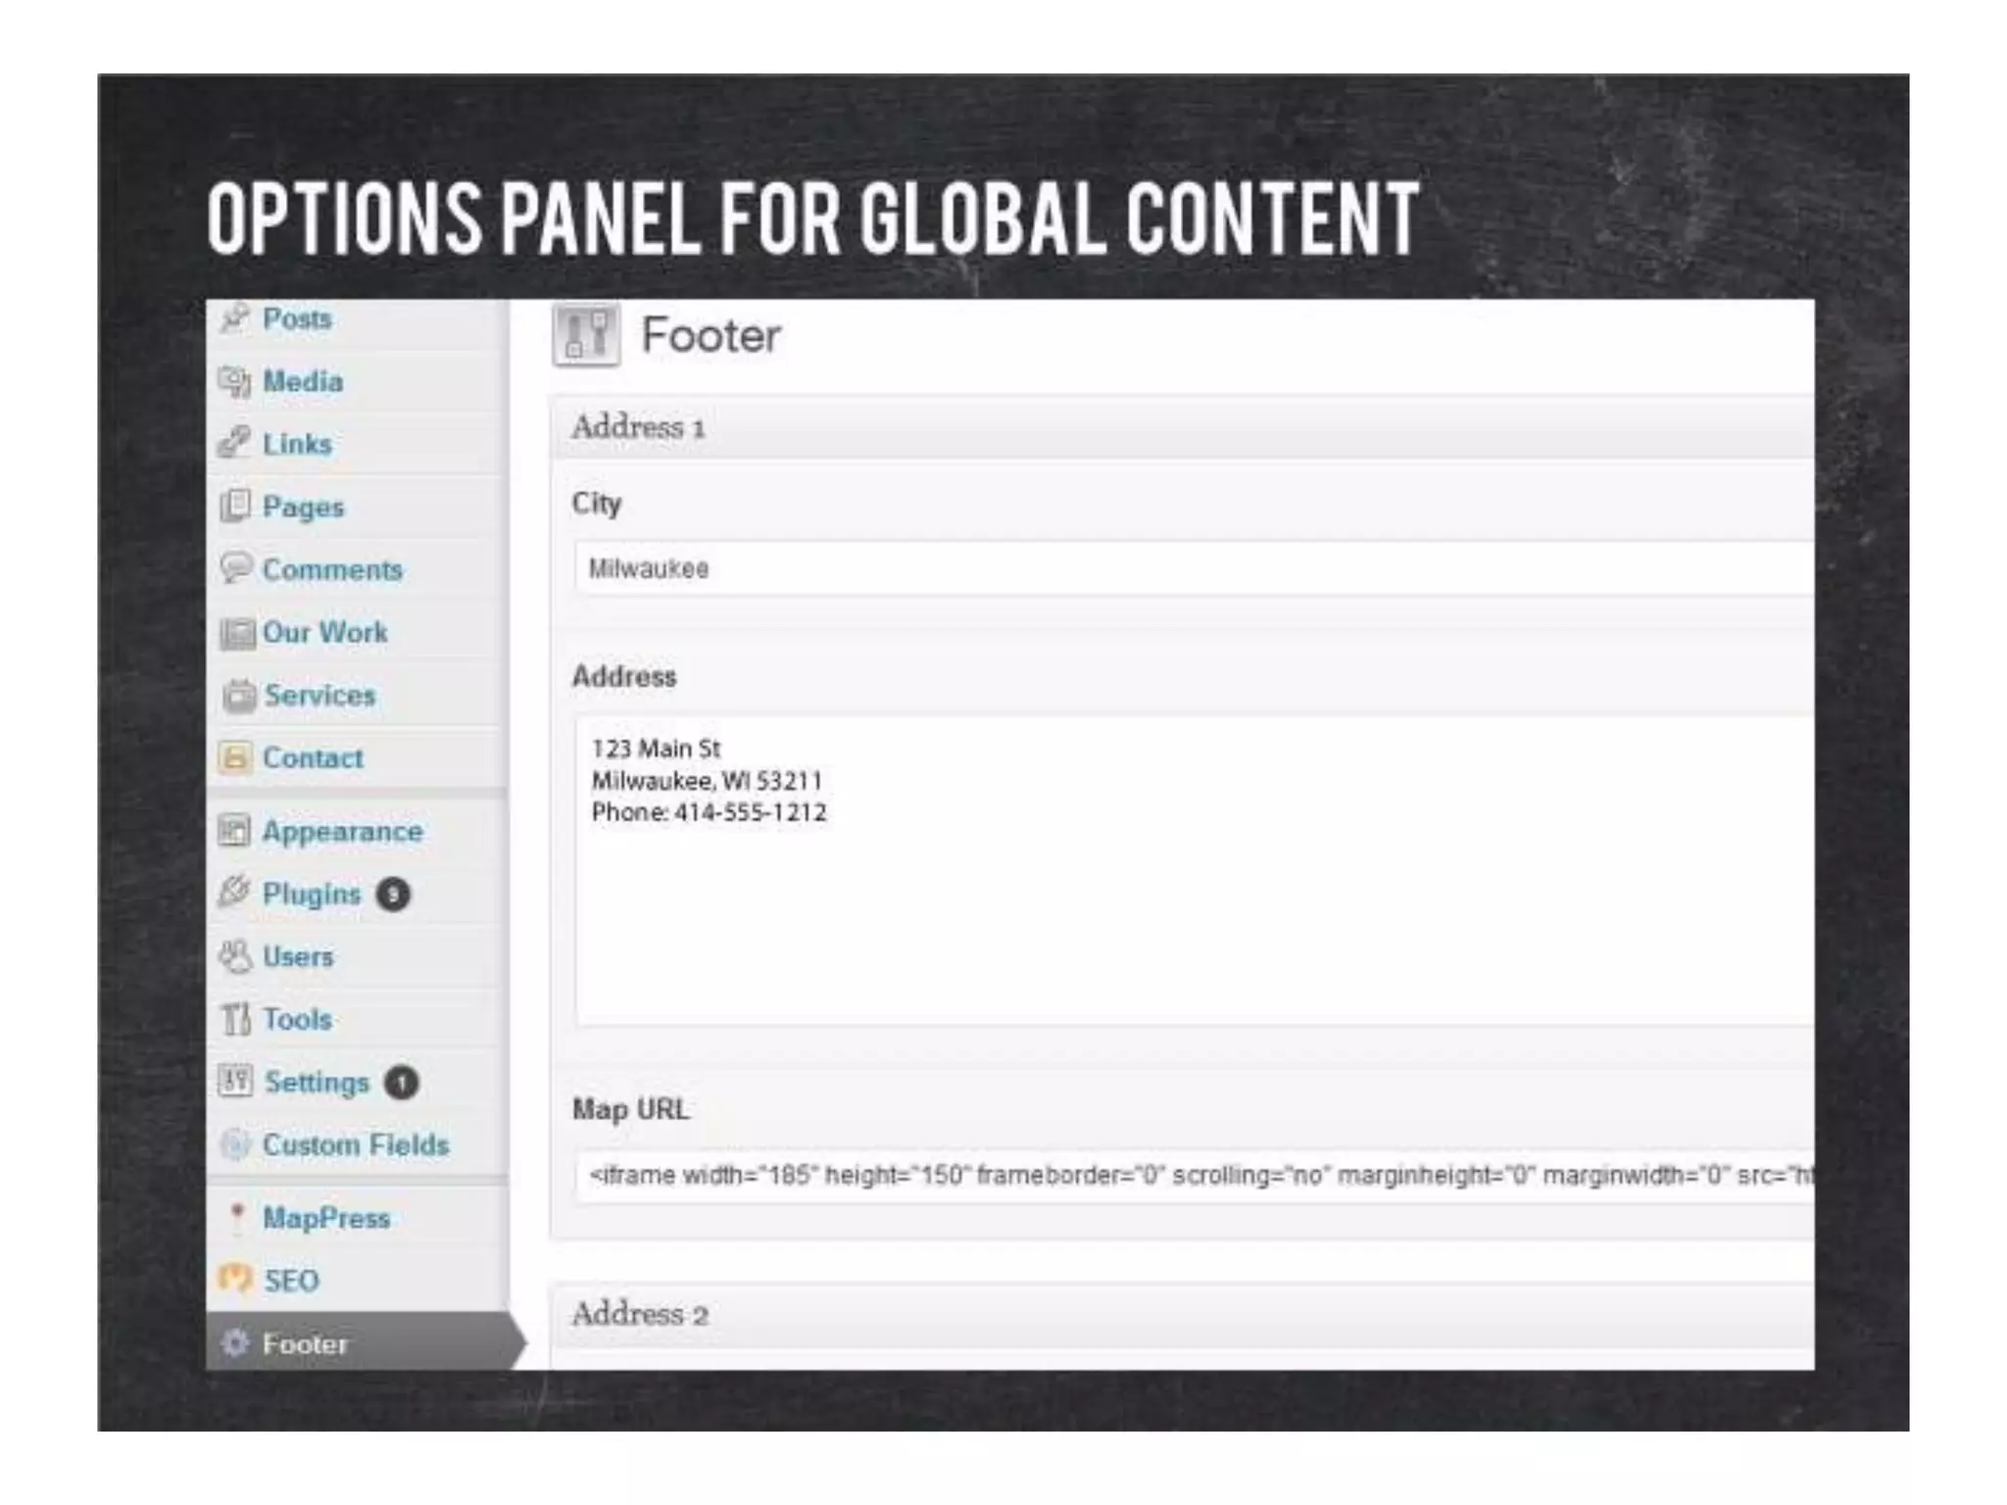Screen dimensions: 2007x1505
Task: Click the Map URL field label
Action: (x=631, y=1109)
